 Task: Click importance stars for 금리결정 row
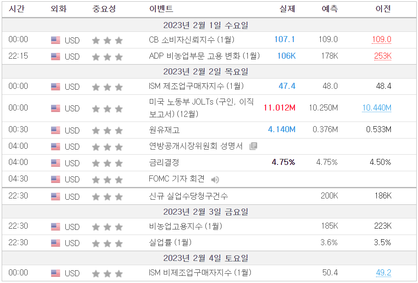click(x=107, y=163)
